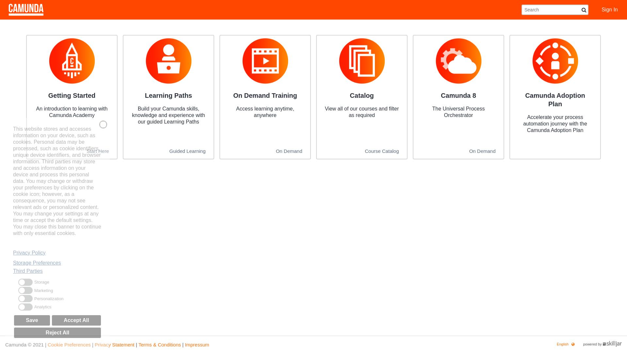
Task: Click the Camunda logo in header
Action: [26, 10]
